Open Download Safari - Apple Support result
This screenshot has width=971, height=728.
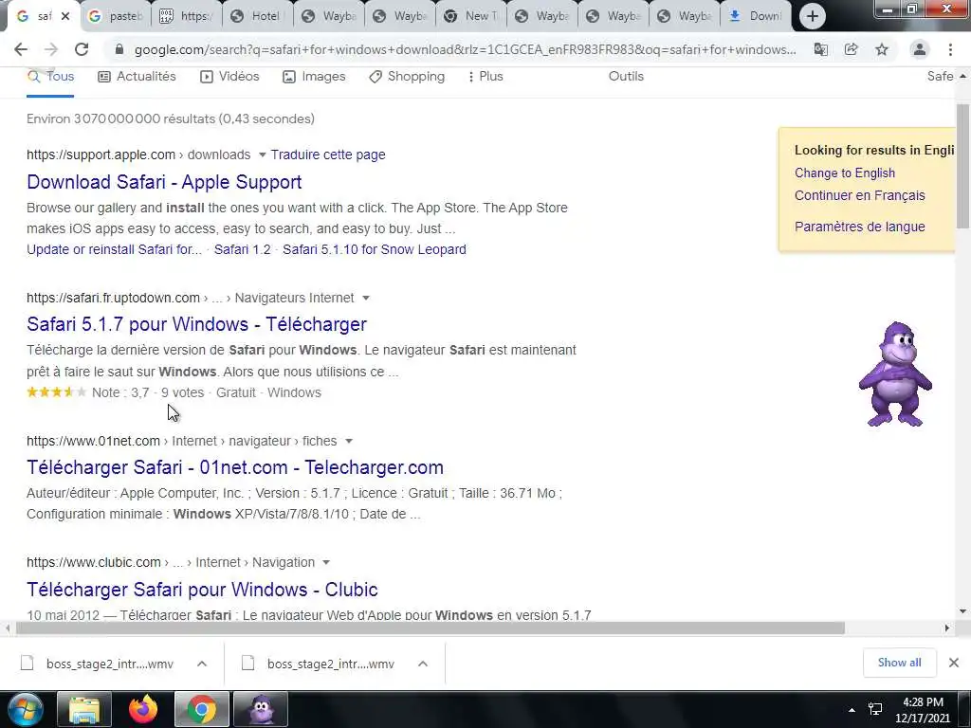pyautogui.click(x=164, y=182)
